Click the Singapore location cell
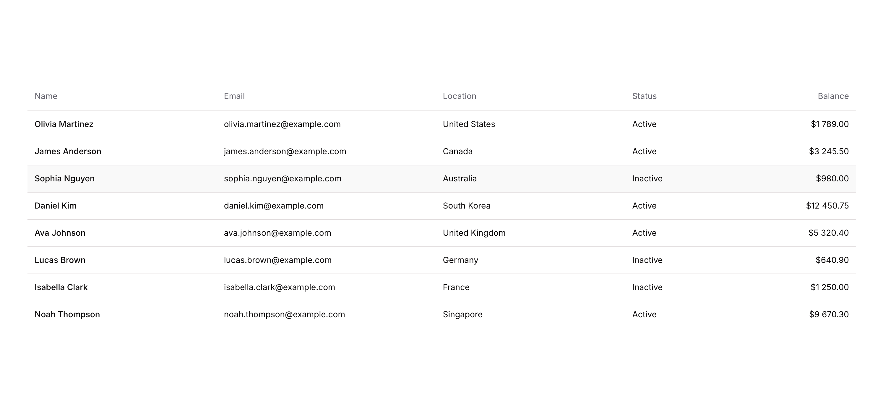 coord(462,314)
